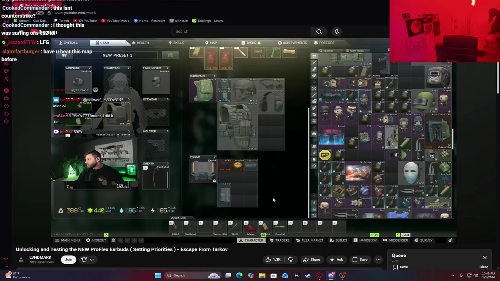Open the Traders screen
The height and width of the screenshot is (281, 500).
(x=279, y=240)
